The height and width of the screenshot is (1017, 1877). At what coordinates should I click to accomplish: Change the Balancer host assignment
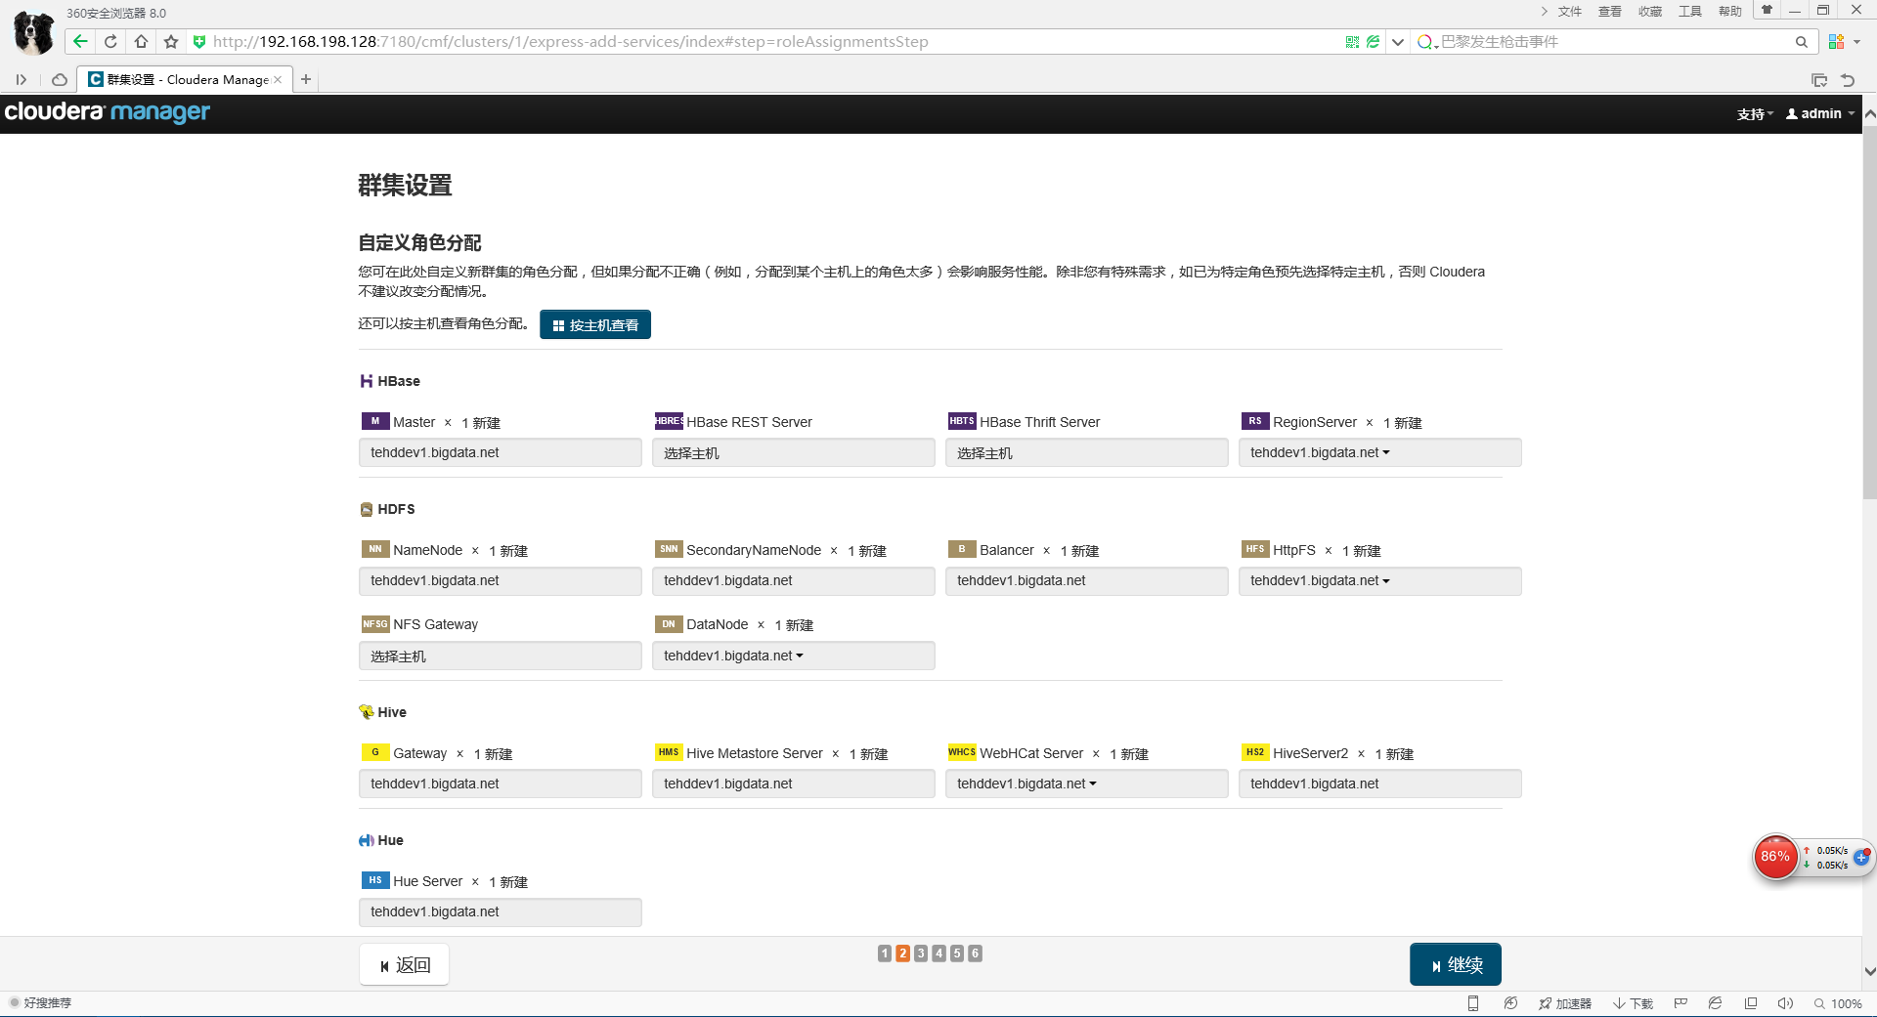(1086, 580)
